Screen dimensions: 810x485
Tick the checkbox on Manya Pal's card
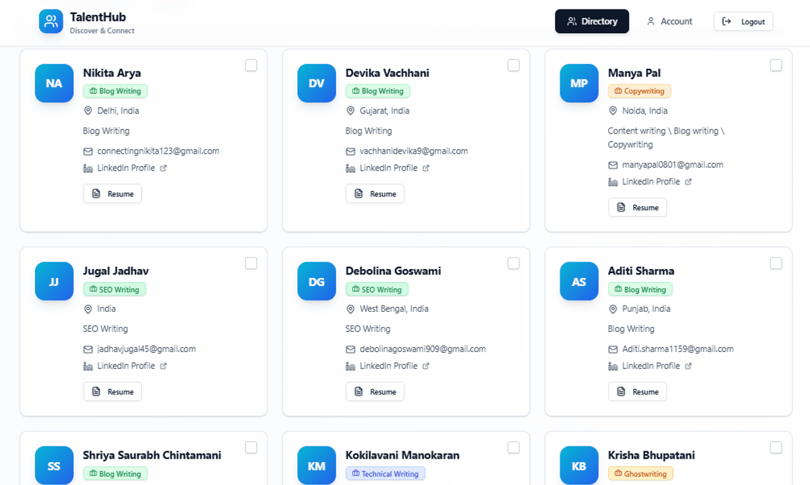(x=776, y=65)
